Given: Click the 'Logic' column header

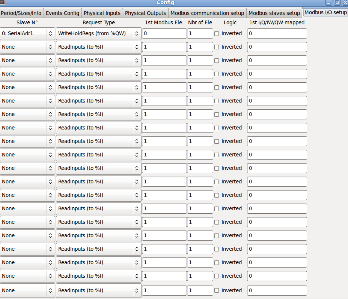Looking at the screenshot, I should 230,22.
